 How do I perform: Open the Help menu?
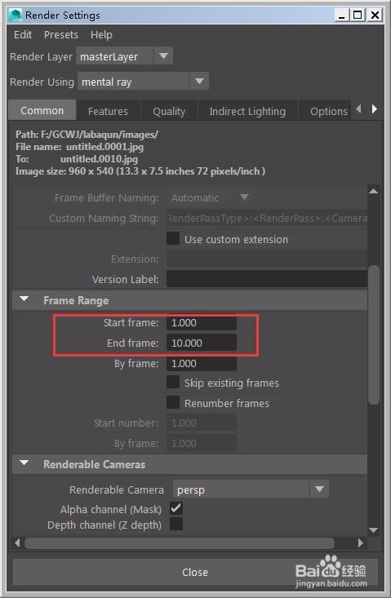tap(101, 35)
